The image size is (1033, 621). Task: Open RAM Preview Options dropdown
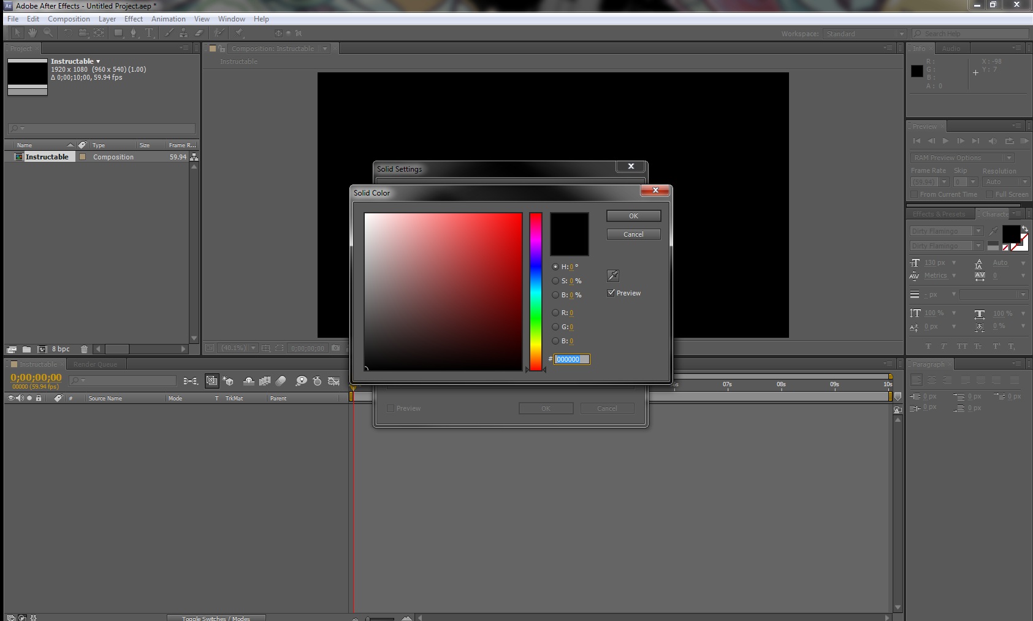pos(962,158)
